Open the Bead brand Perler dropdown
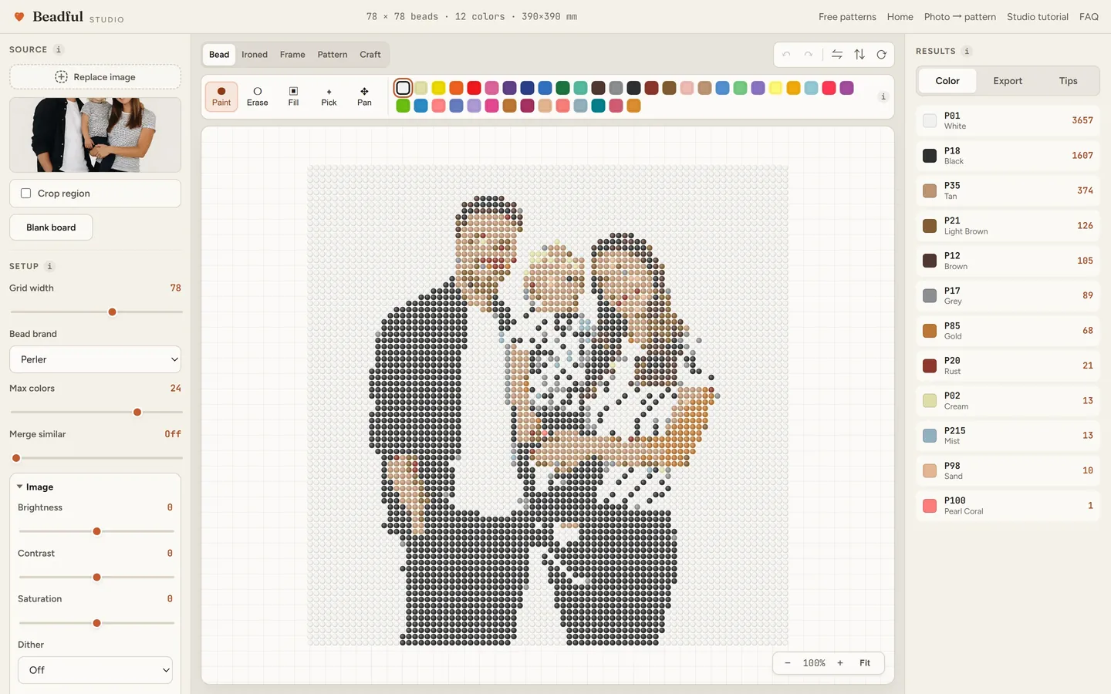Screen dimensions: 1111x694 click(95, 359)
